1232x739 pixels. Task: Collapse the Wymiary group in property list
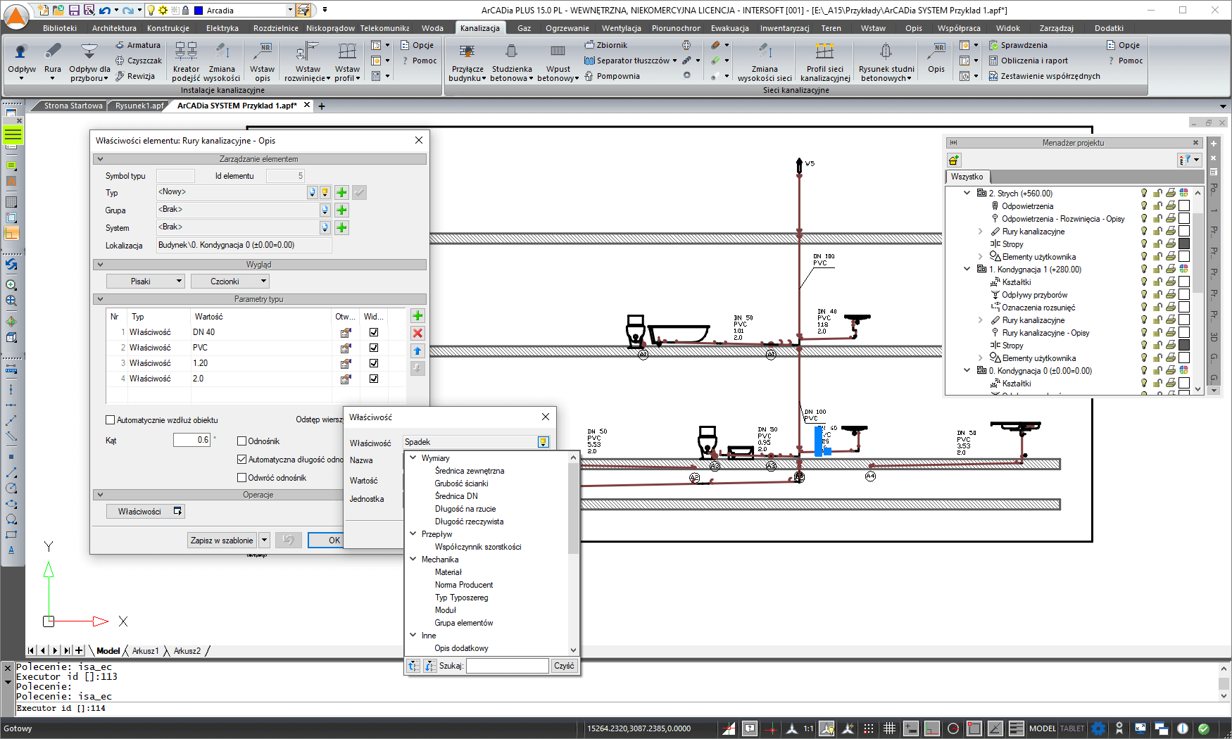click(x=413, y=457)
